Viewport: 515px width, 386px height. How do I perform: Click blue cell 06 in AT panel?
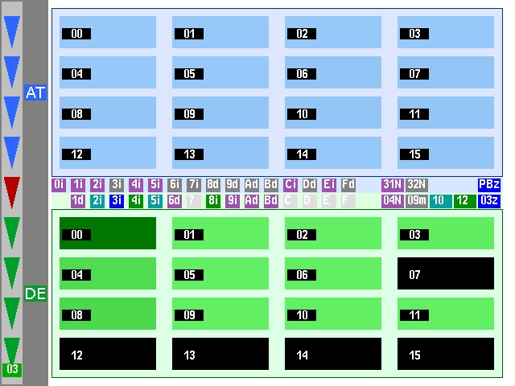[x=333, y=73]
